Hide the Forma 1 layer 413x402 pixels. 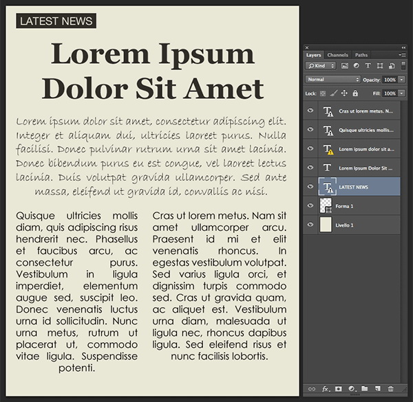(310, 205)
